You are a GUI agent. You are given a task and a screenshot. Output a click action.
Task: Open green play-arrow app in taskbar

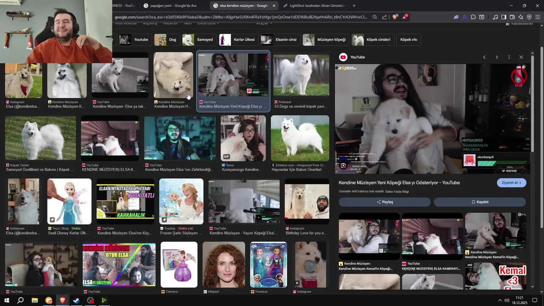click(x=104, y=300)
